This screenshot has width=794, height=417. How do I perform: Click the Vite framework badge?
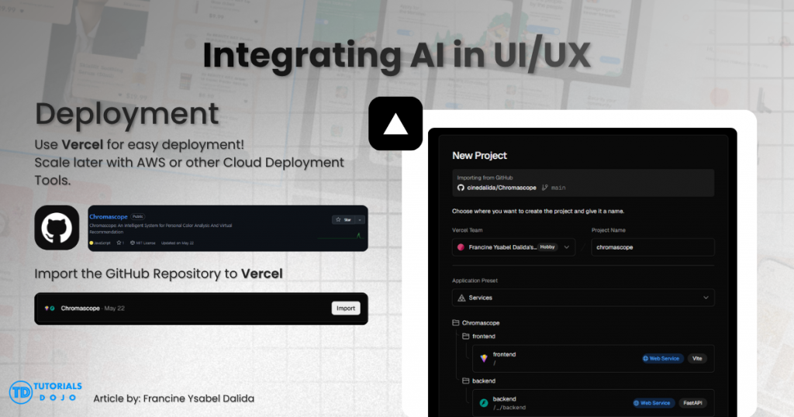point(697,358)
